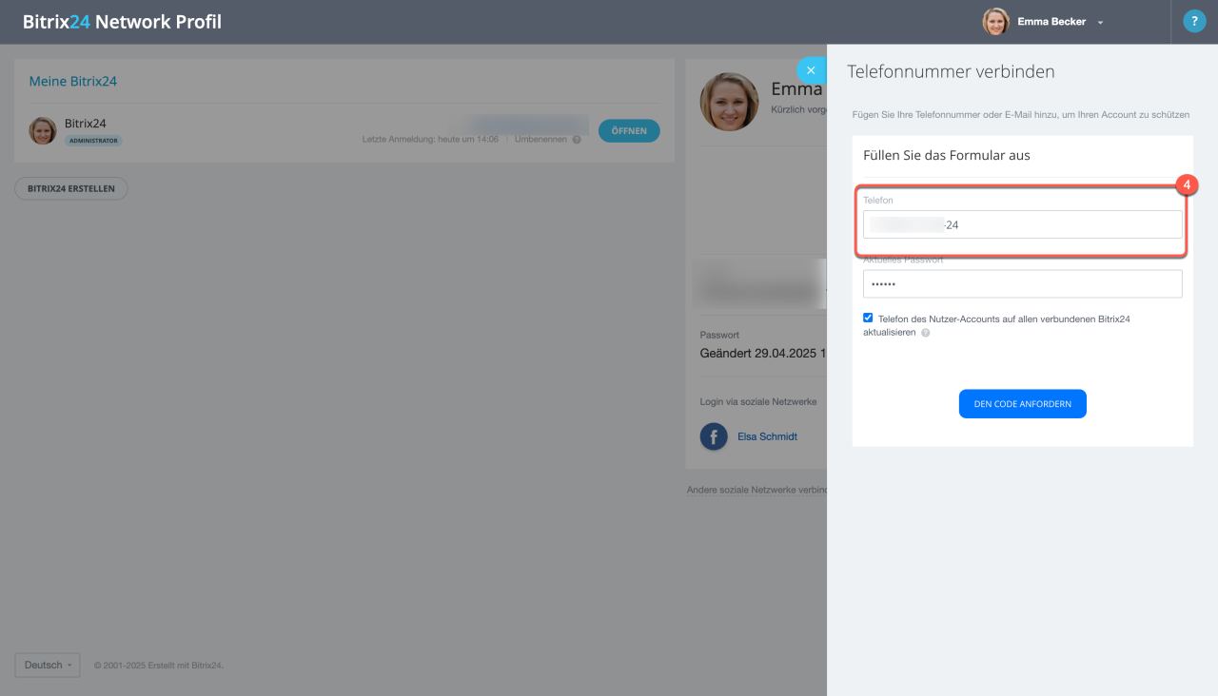
Task: Click 'Telefonnummer verbinden' panel title
Action: (x=951, y=71)
